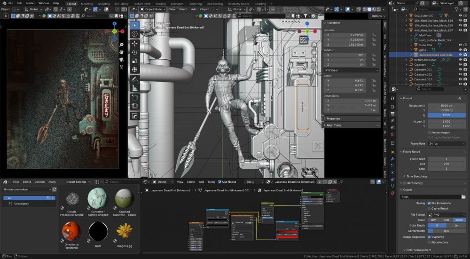Image resolution: width=470 pixels, height=259 pixels.
Task: Choose the Rotate tool in viewport toolbar
Action: pyautogui.click(x=134, y=52)
